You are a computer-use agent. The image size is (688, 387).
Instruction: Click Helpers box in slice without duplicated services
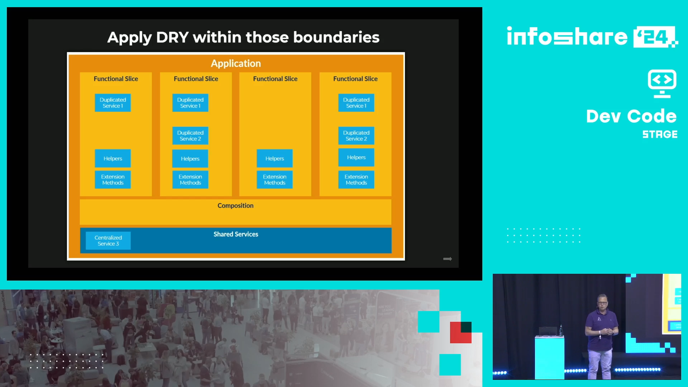(x=274, y=158)
